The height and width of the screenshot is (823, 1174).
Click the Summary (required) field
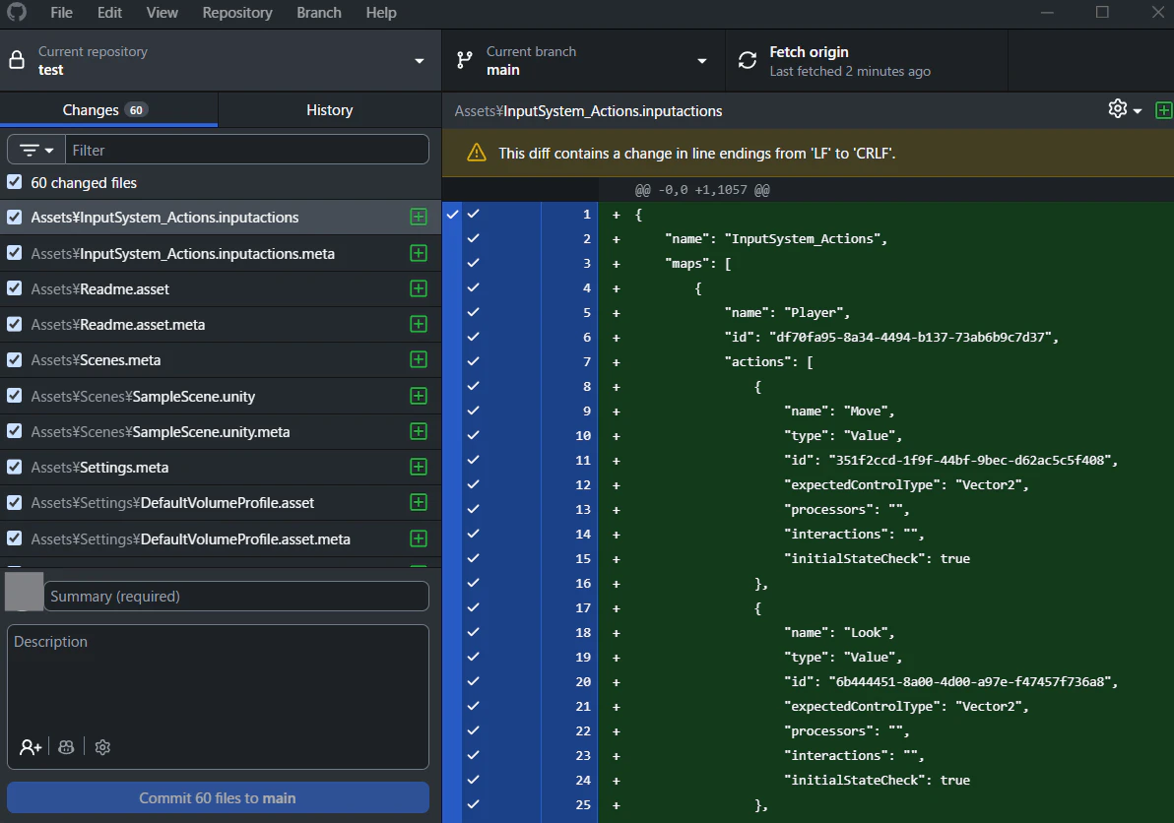(236, 597)
